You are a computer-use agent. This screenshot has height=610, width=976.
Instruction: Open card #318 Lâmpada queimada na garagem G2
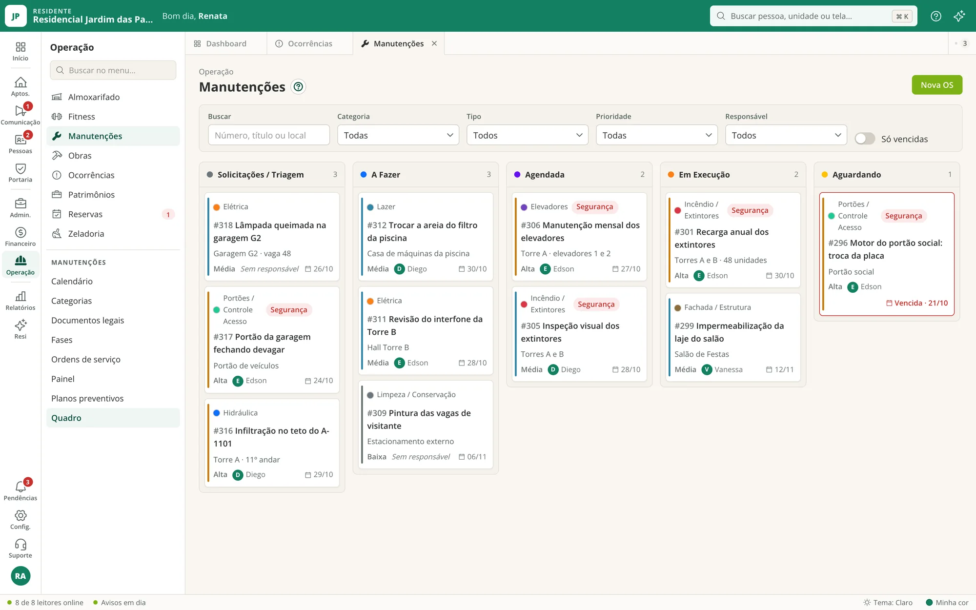point(272,237)
